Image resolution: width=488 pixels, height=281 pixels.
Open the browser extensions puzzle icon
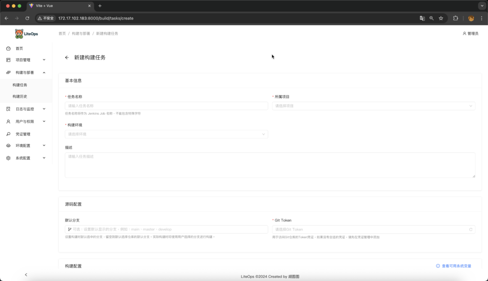[456, 18]
